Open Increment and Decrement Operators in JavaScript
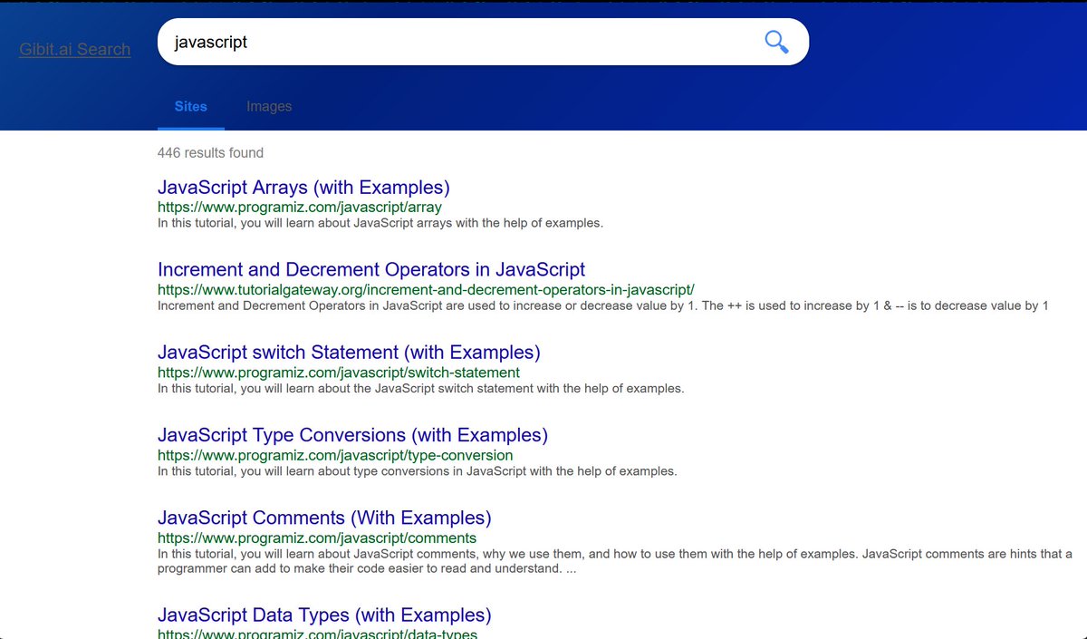 [x=371, y=269]
